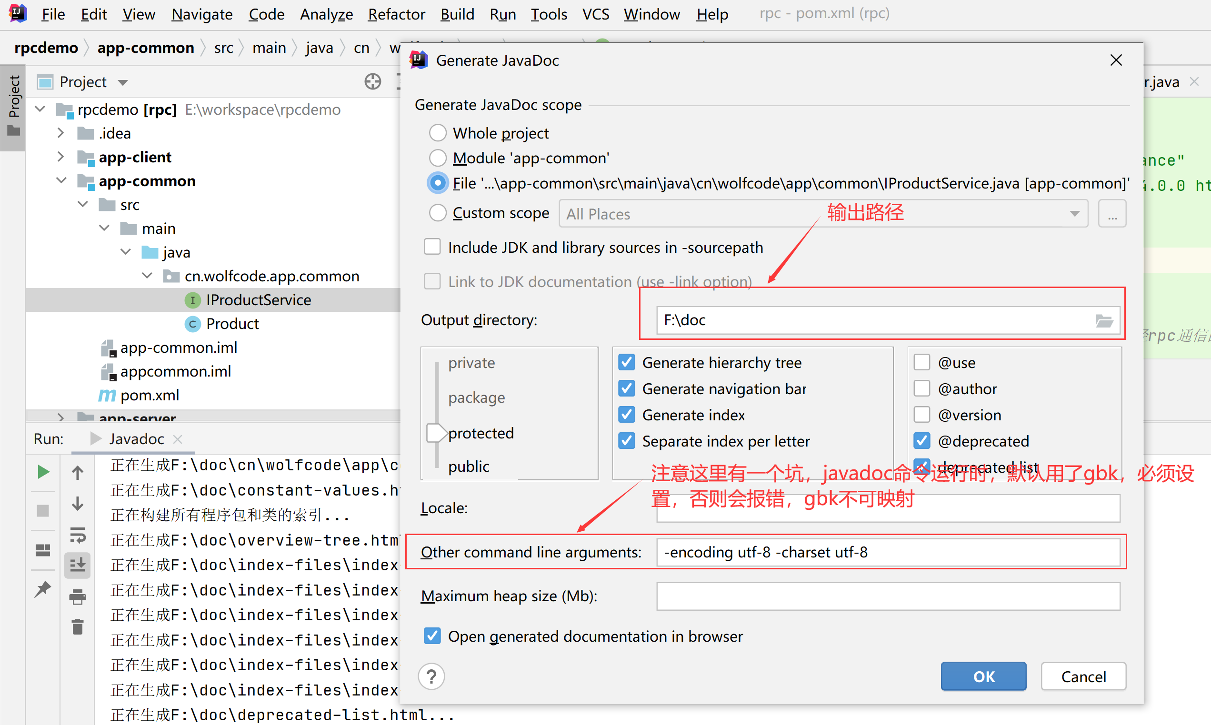Image resolution: width=1211 pixels, height=725 pixels.
Task: Click the green Run play icon
Action: 43,472
